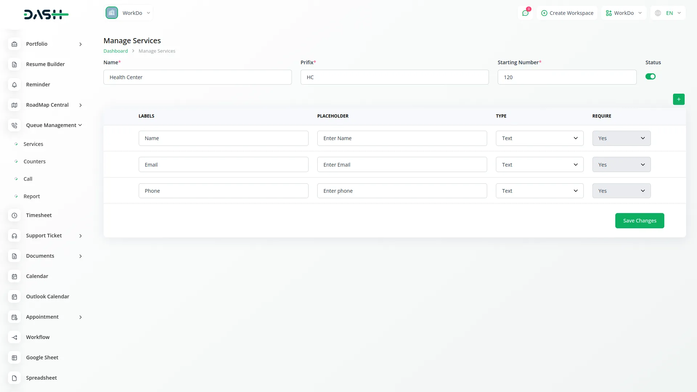Click the Resume Builder document icon
Screen dimensions: 697x392
click(x=14, y=65)
